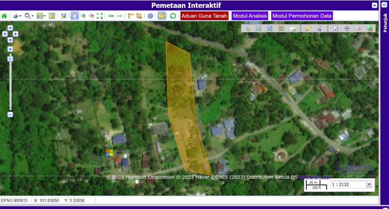Click the move feature cross-arrows icon

tap(347, 28)
